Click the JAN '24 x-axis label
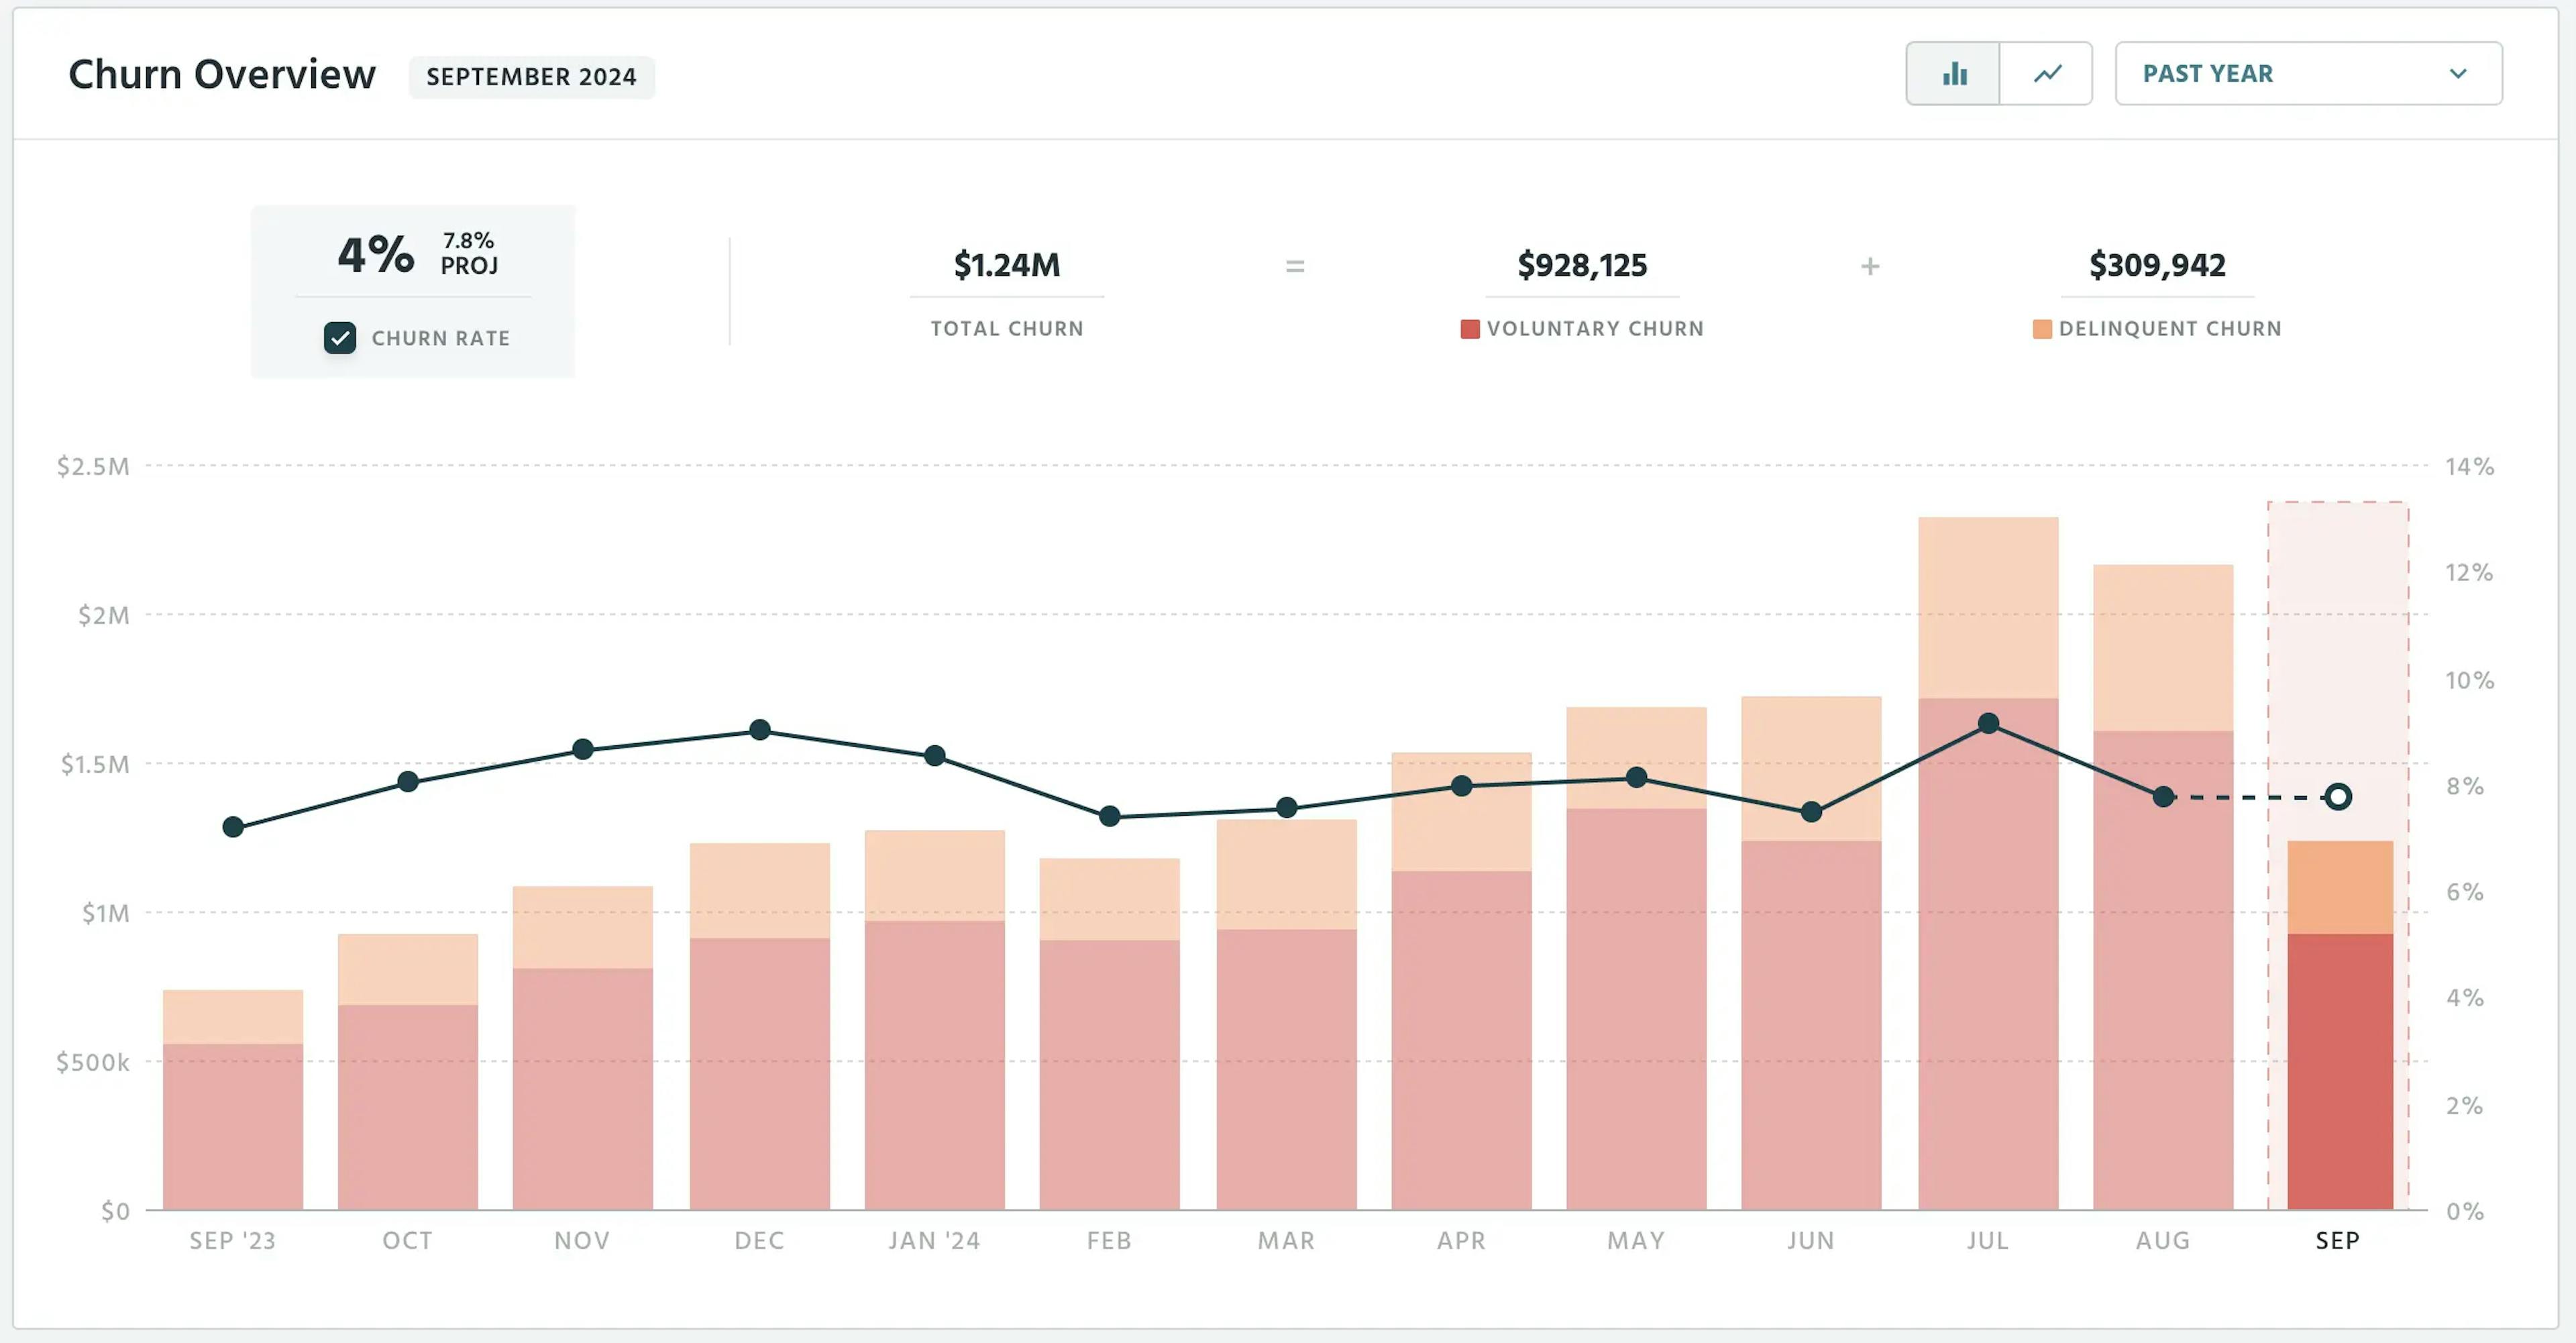Image resolution: width=2576 pixels, height=1343 pixels. (935, 1241)
